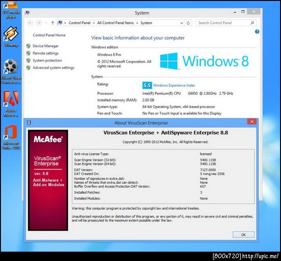The image size is (281, 261).
Task: Open the VLC media player desktop shortcut
Action: pos(11,10)
